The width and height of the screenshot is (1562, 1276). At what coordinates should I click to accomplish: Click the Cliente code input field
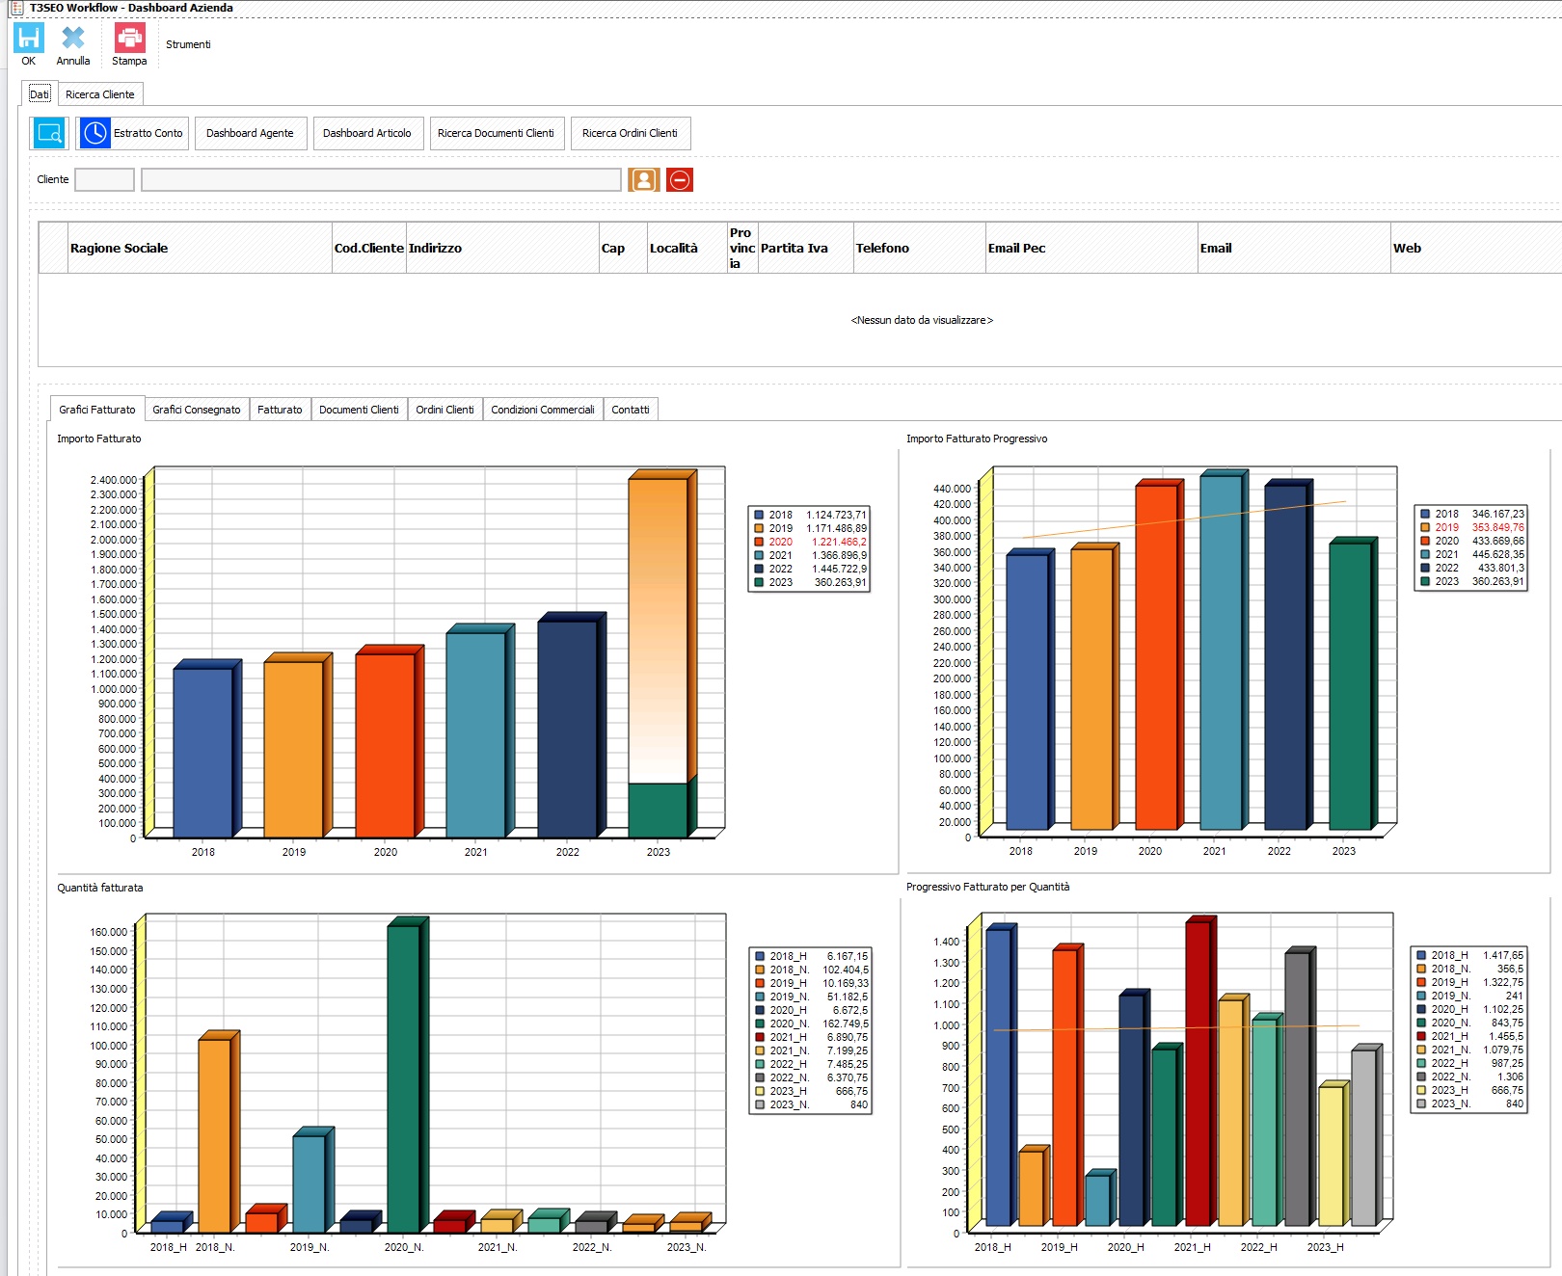pyautogui.click(x=104, y=179)
